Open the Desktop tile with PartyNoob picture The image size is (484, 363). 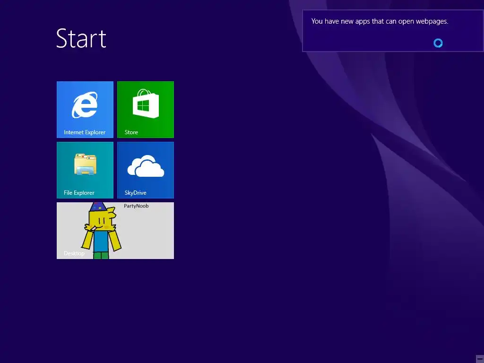115,231
